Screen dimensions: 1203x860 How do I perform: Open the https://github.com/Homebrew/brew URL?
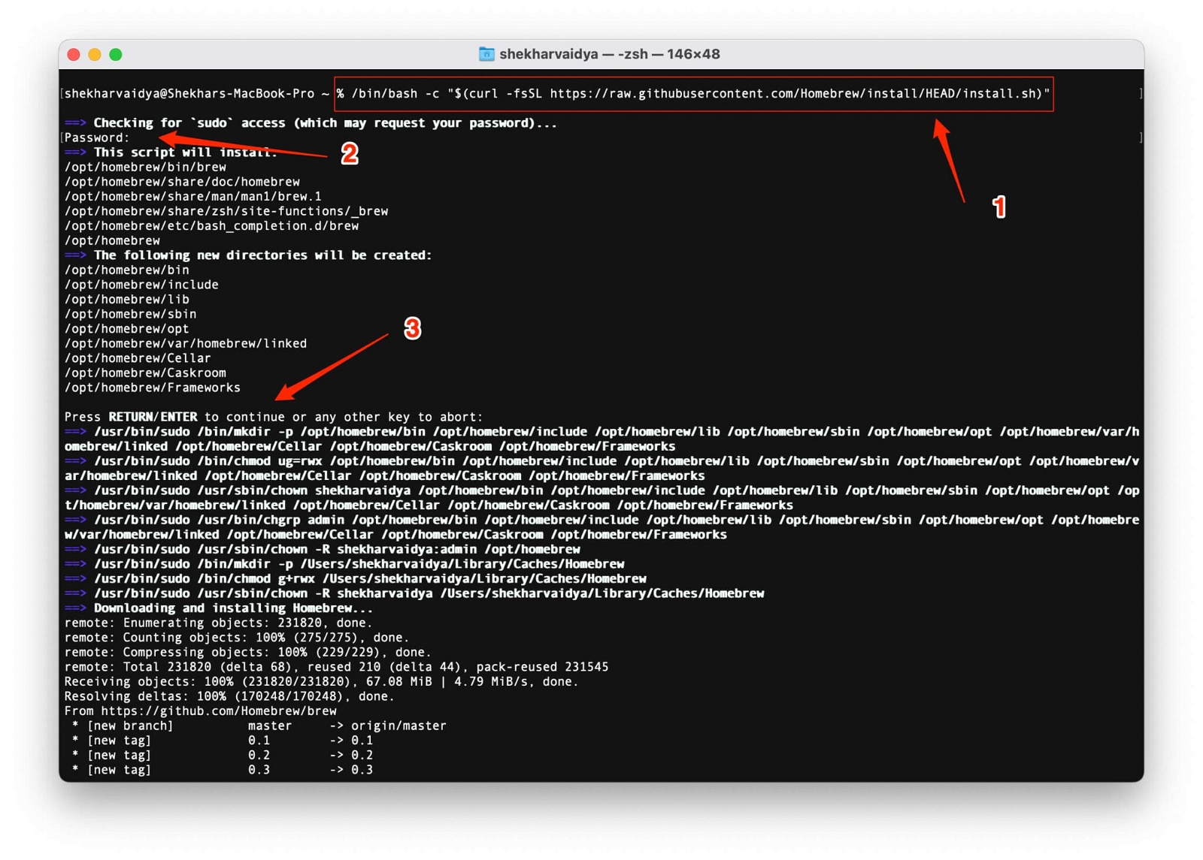(x=218, y=711)
